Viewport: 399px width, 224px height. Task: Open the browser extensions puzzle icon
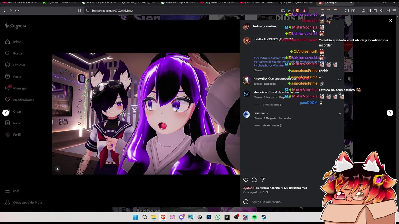pos(347,11)
